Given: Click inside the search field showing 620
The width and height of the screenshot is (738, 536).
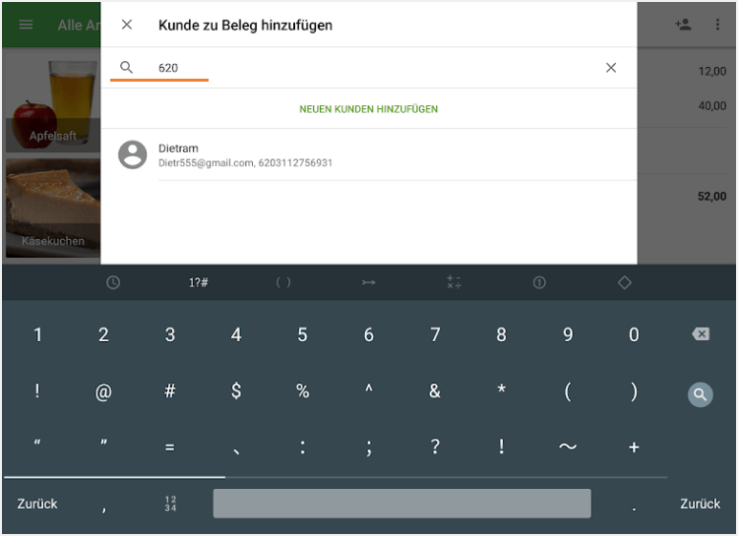Looking at the screenshot, I should [374, 68].
